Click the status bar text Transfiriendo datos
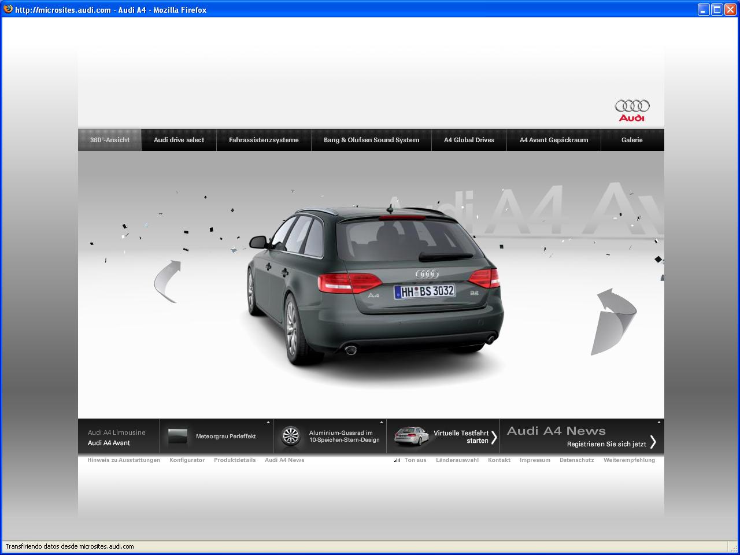The width and height of the screenshot is (740, 555). click(x=69, y=546)
